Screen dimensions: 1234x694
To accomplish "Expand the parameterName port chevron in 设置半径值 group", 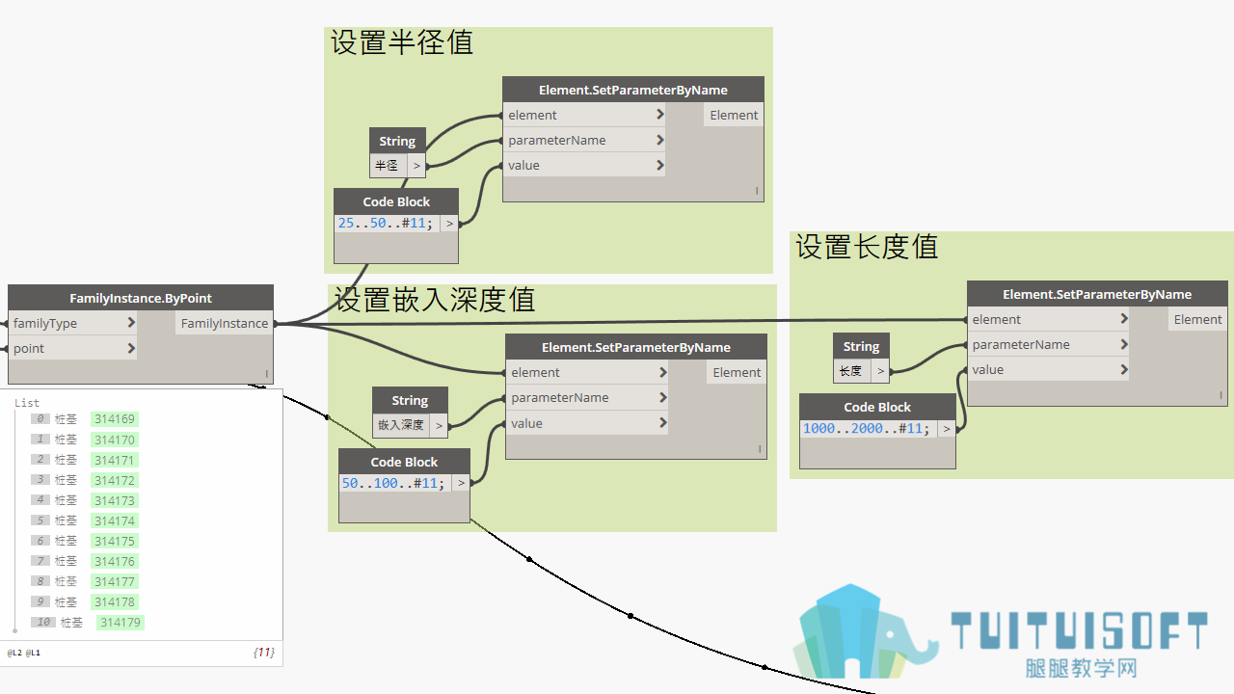I will [660, 140].
